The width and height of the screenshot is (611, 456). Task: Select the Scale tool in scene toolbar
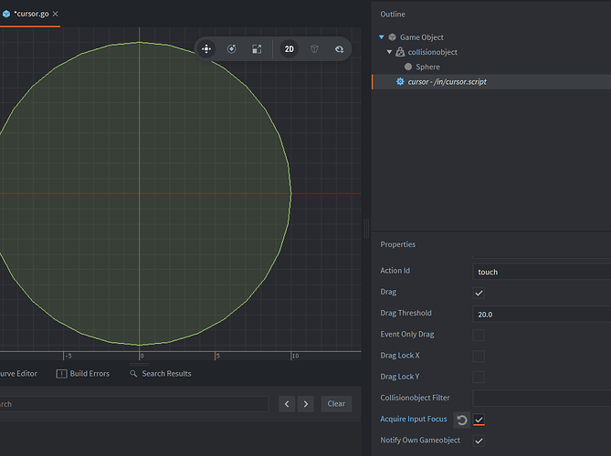pyautogui.click(x=257, y=49)
